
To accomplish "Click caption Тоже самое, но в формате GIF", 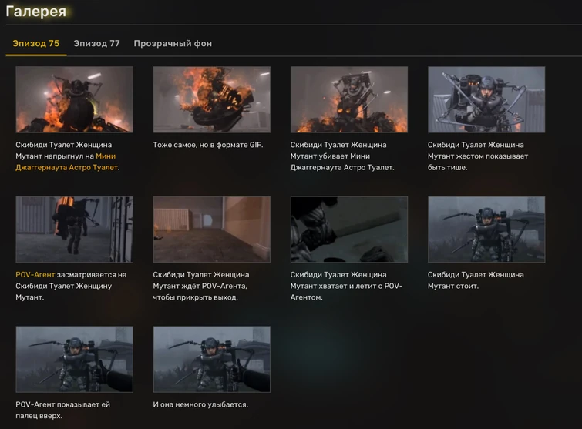I will click(208, 145).
